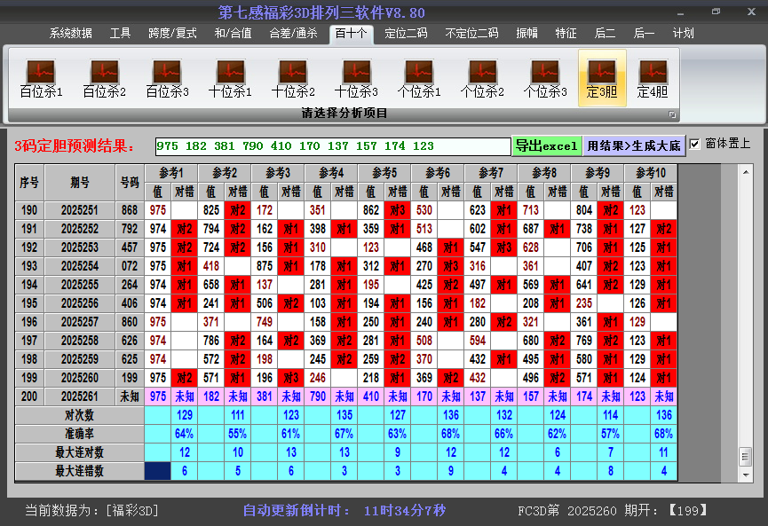The height and width of the screenshot is (526, 768).
Task: Expand the ribbon group dialog launcher
Action: tap(672, 114)
